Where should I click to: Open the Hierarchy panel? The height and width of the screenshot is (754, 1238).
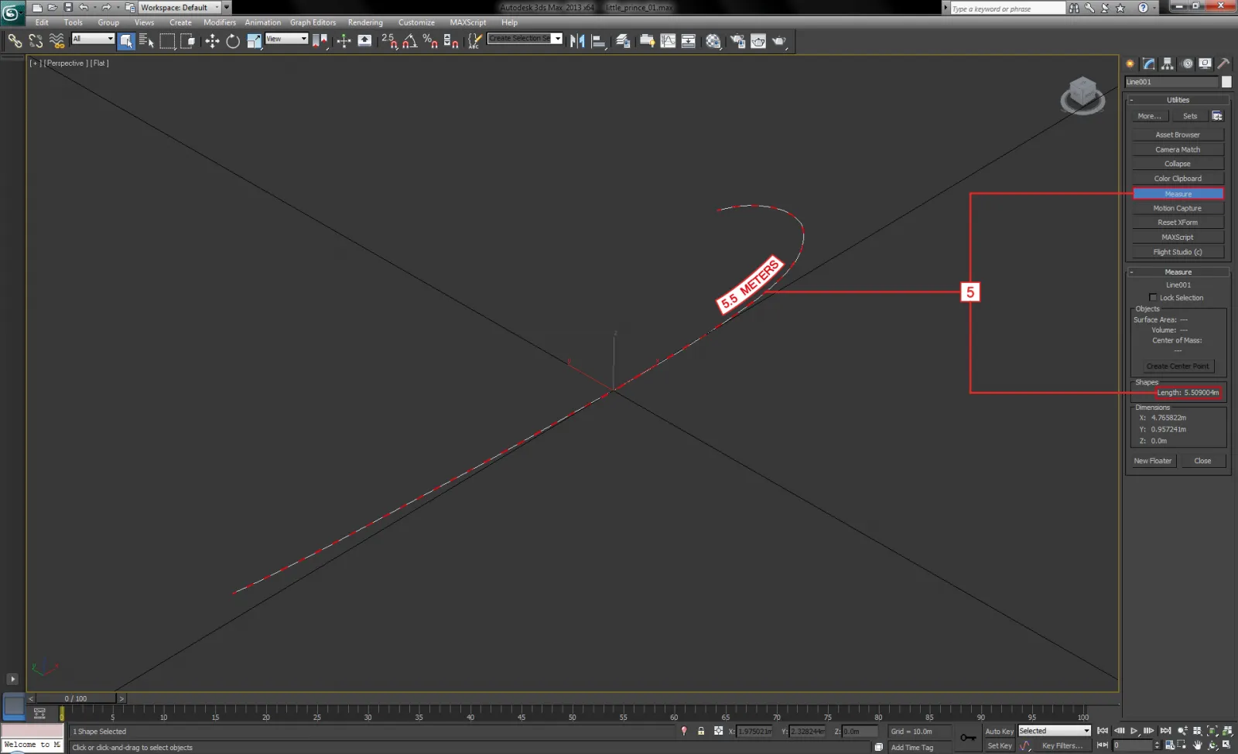[x=1167, y=63]
